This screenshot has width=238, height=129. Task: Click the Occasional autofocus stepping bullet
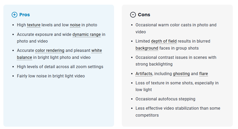point(165,99)
